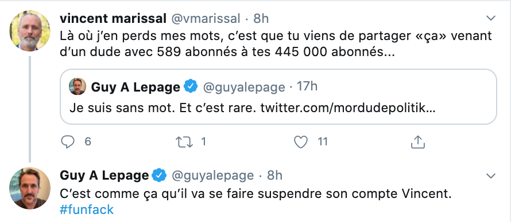Click verified badge in the quoted tweet
Image resolution: width=511 pixels, height=222 pixels.
[x=191, y=87]
